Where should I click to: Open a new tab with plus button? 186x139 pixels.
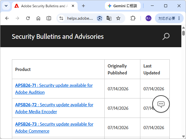point(83,6)
